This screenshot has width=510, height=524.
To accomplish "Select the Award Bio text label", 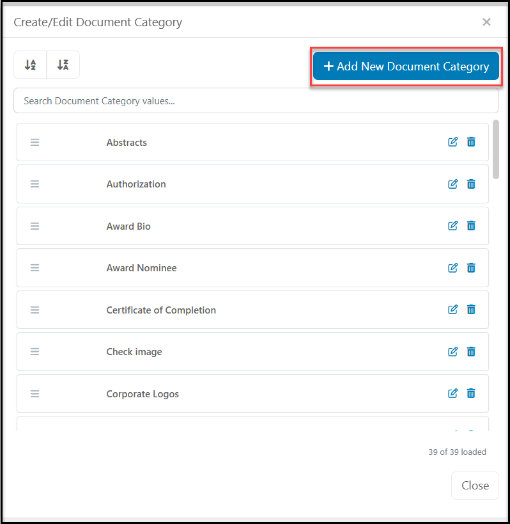I will point(128,226).
